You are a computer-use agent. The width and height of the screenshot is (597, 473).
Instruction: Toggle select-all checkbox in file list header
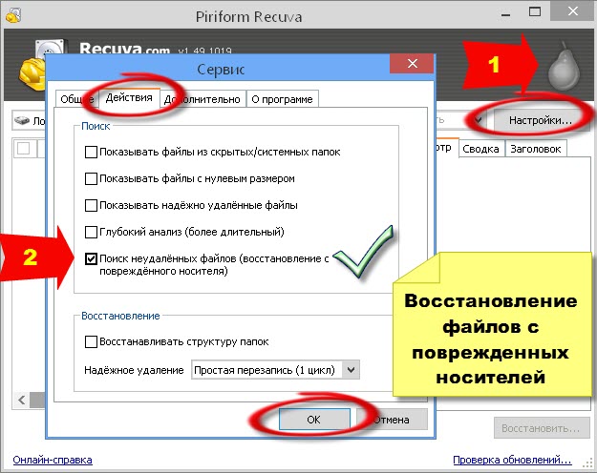tap(24, 148)
